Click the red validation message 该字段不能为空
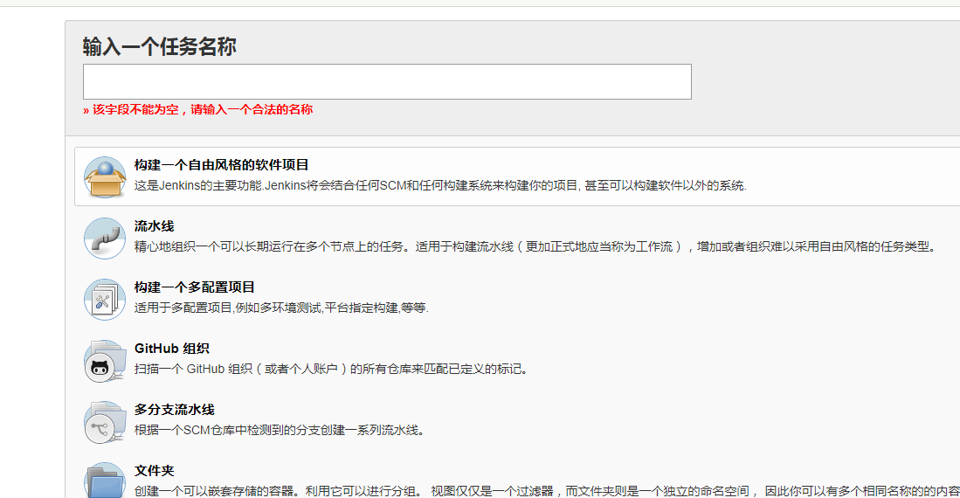Image resolution: width=960 pixels, height=498 pixels. pyautogui.click(x=197, y=109)
